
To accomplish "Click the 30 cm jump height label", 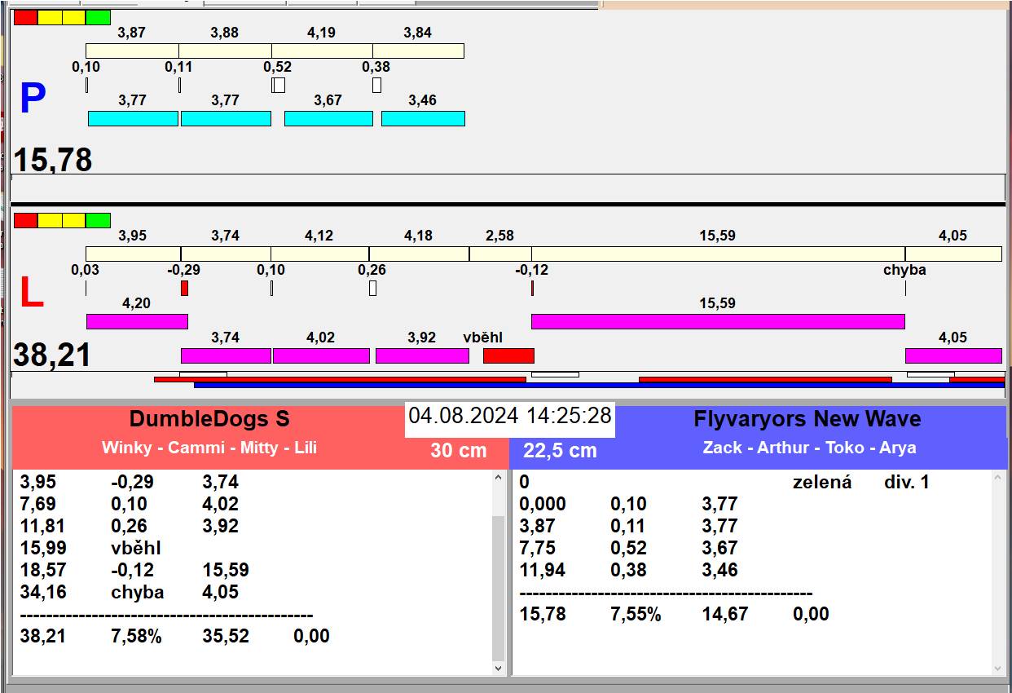I will [x=458, y=450].
